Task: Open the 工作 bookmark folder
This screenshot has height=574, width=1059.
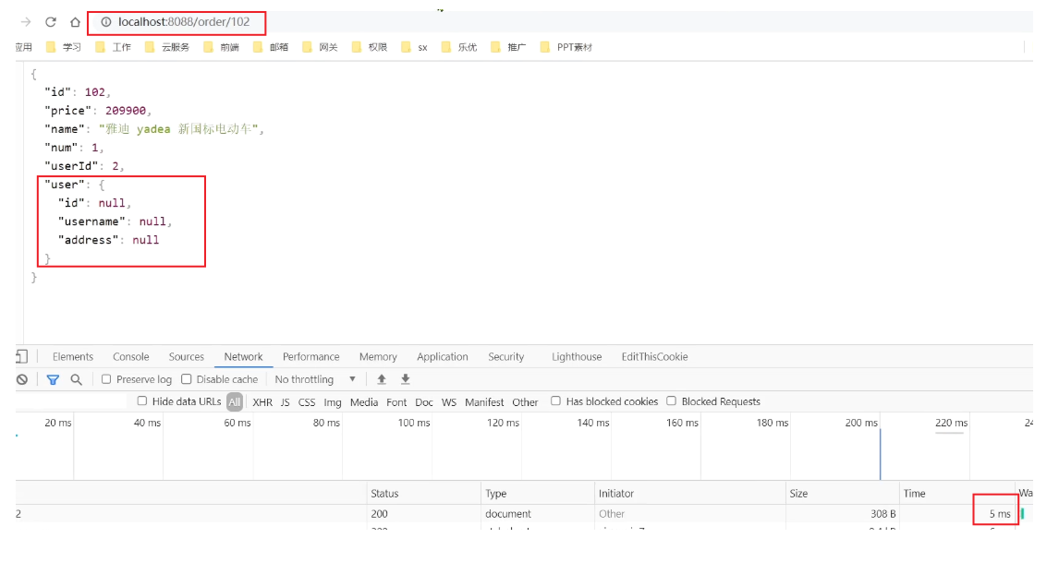Action: pyautogui.click(x=113, y=47)
